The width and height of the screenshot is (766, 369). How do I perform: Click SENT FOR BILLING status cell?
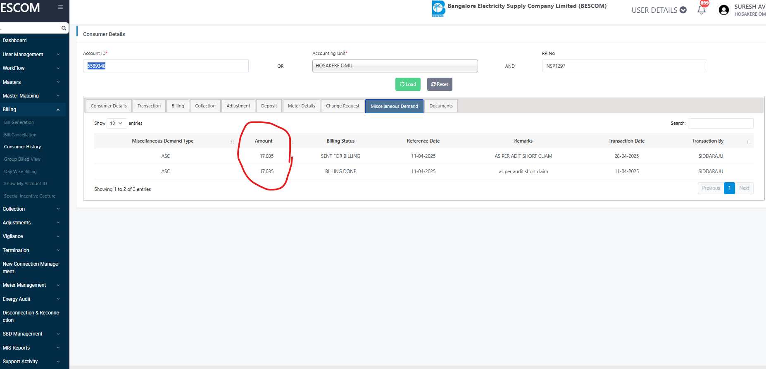(x=340, y=156)
